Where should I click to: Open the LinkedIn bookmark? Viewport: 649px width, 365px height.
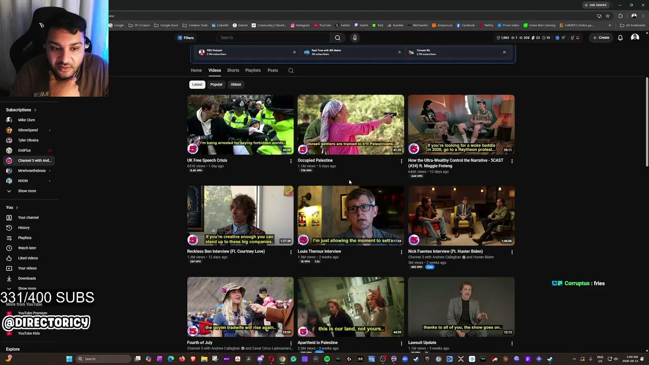(x=221, y=25)
